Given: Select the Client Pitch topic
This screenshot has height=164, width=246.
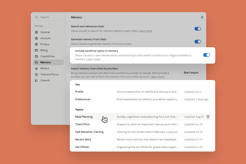Looking at the screenshot, I should (142, 124).
